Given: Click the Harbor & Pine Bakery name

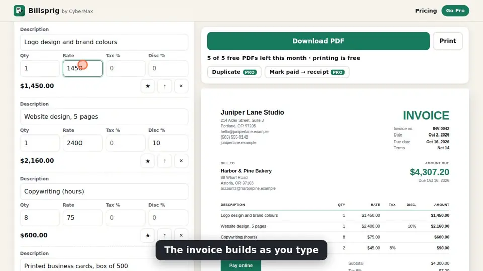Looking at the screenshot, I should coord(246,171).
